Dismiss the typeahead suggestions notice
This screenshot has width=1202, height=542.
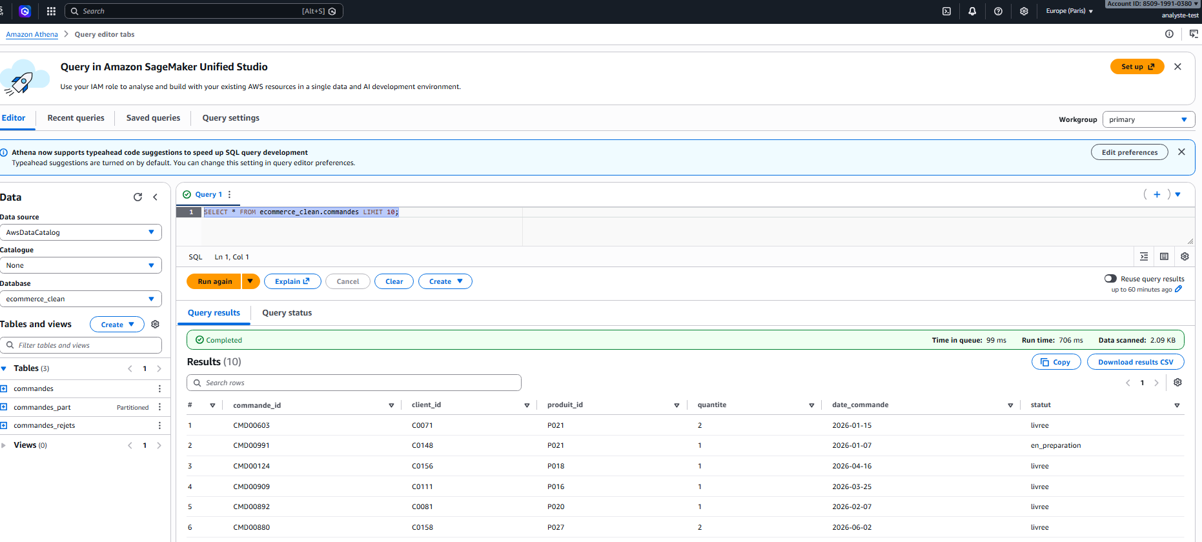[x=1181, y=152]
